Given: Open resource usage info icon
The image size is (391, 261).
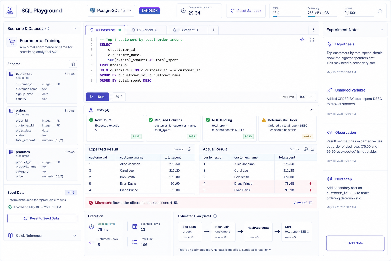Looking at the screenshot, I should (380, 11).
